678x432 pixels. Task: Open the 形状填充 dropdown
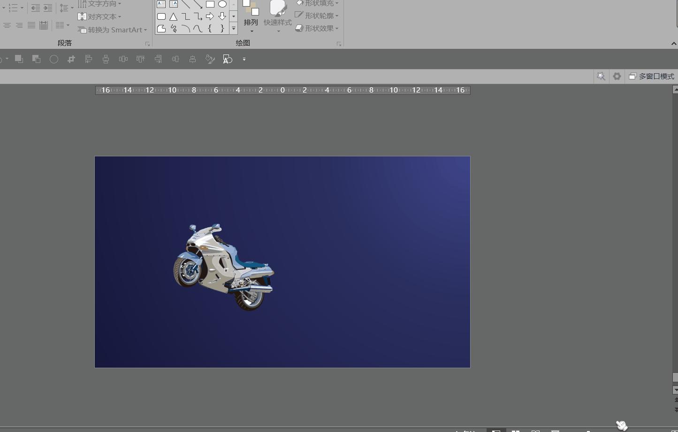point(317,3)
